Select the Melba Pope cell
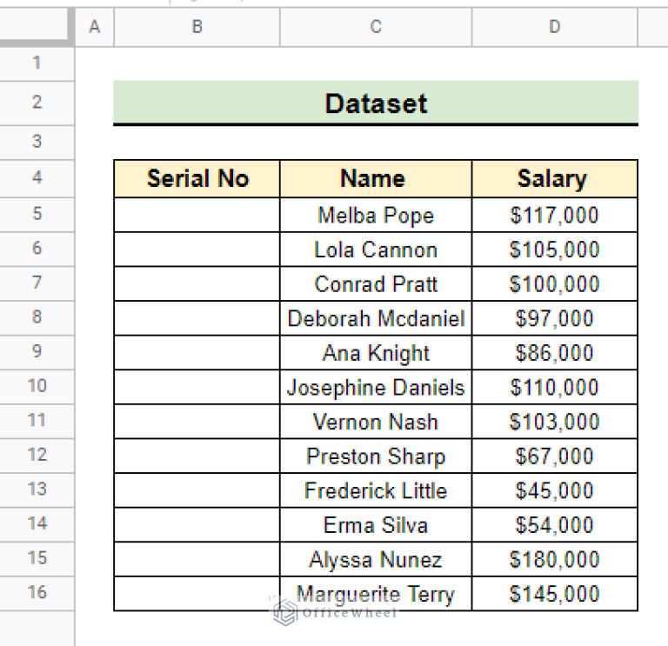Viewport: 668px width, 646px height. point(376,215)
